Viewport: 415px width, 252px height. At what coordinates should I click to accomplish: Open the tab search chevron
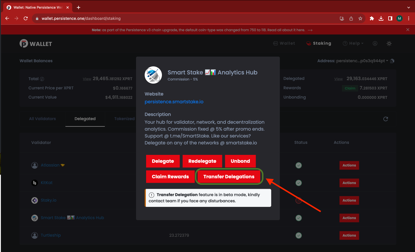point(408,7)
